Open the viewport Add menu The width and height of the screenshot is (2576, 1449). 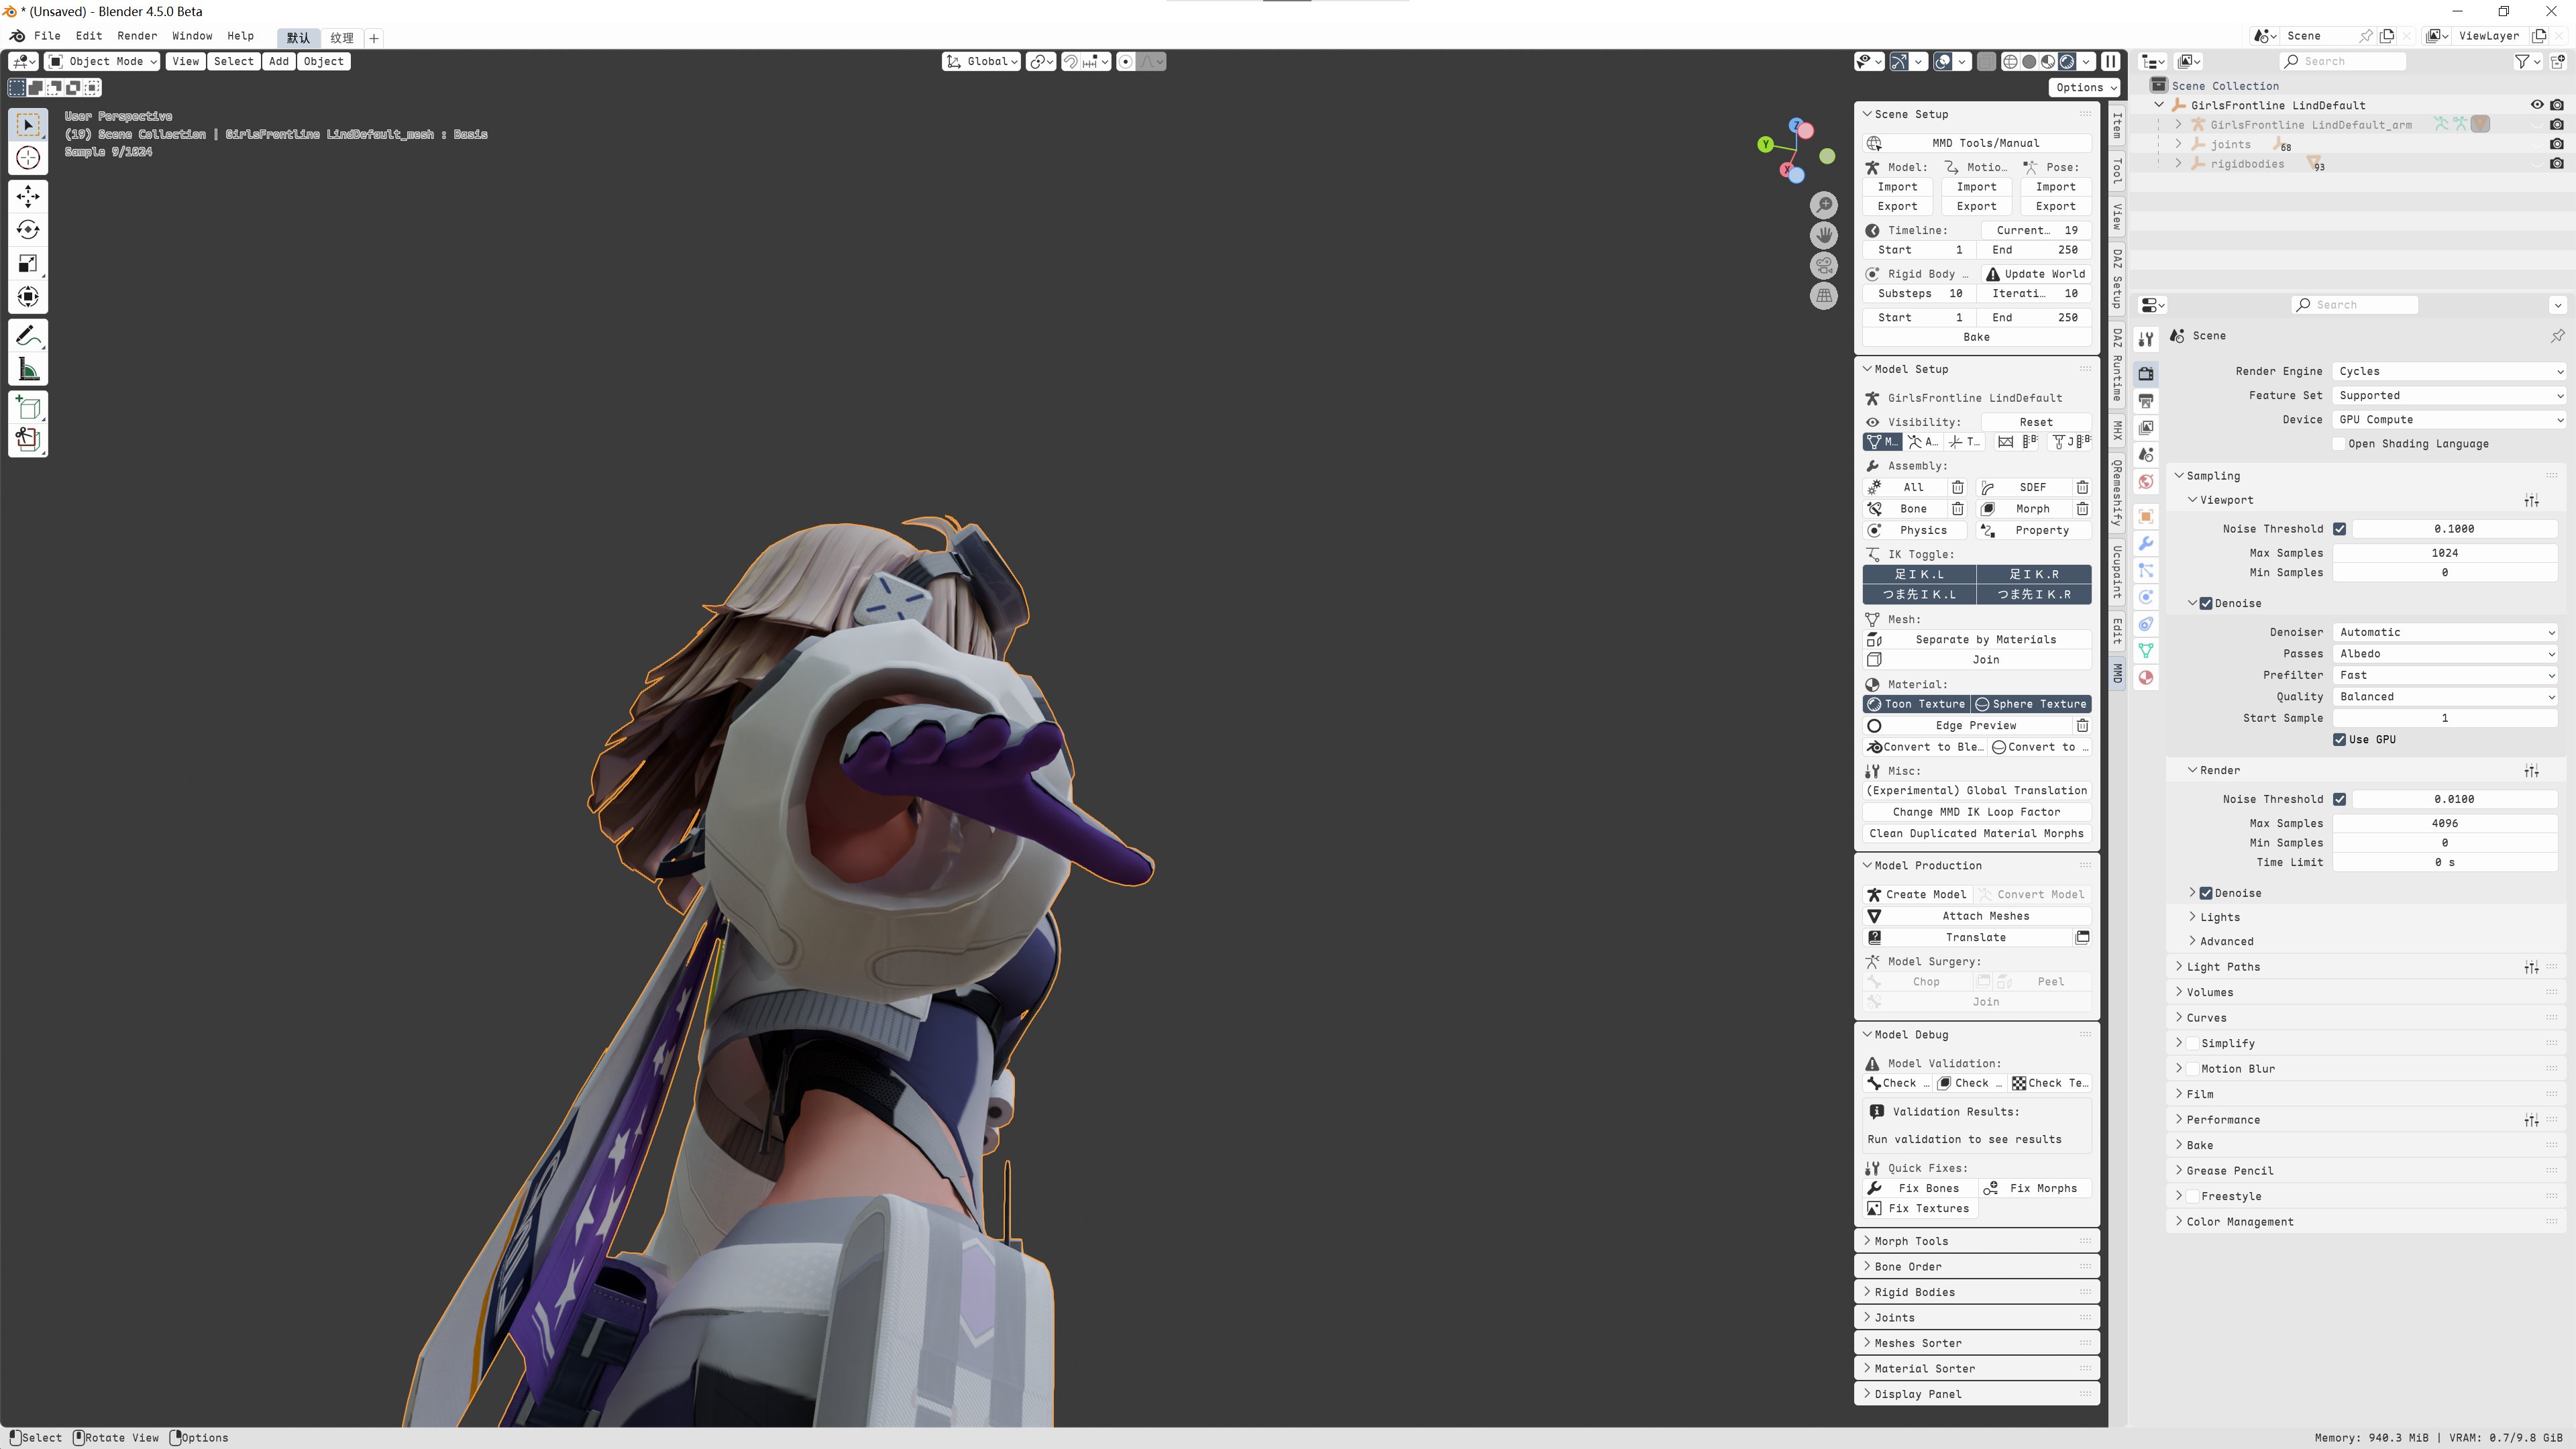[x=279, y=62]
